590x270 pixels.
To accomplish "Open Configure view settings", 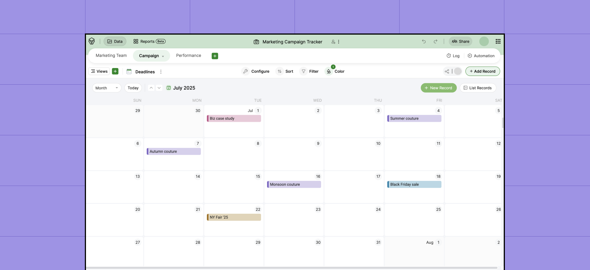I will [x=256, y=71].
